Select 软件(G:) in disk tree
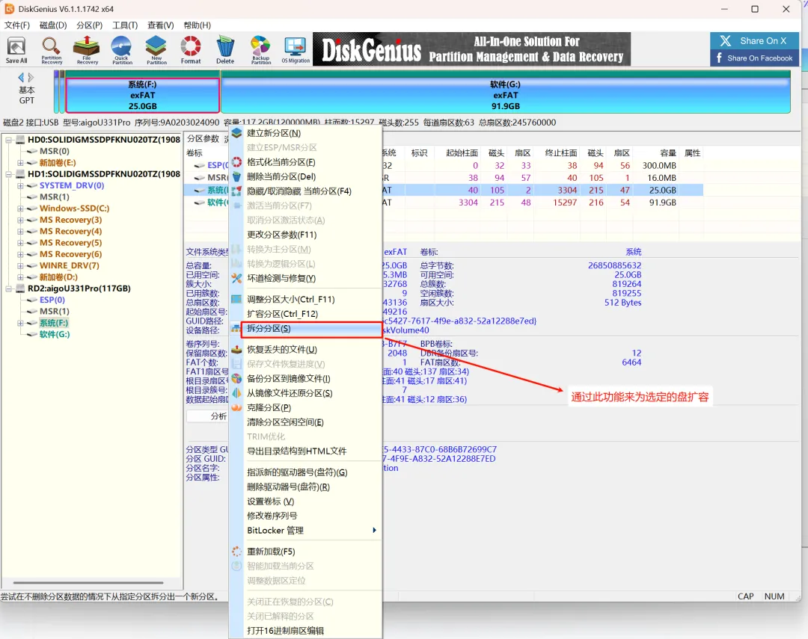 (x=54, y=334)
